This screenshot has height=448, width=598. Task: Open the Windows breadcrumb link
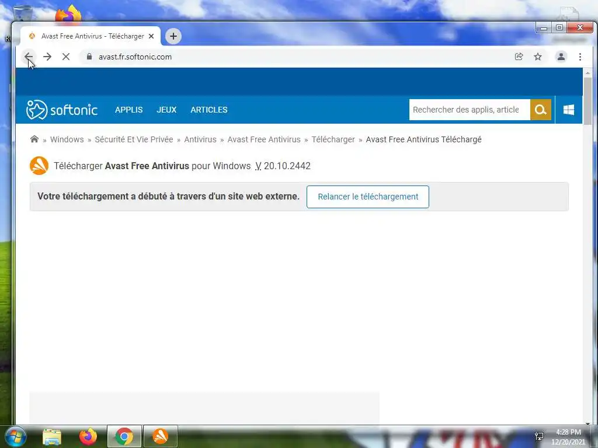[67, 139]
